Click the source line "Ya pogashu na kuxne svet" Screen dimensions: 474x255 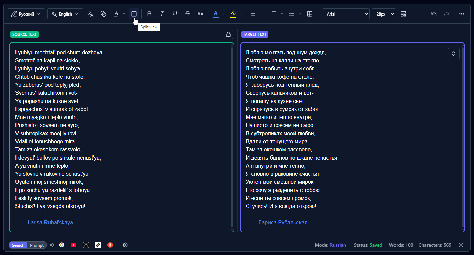(47, 101)
